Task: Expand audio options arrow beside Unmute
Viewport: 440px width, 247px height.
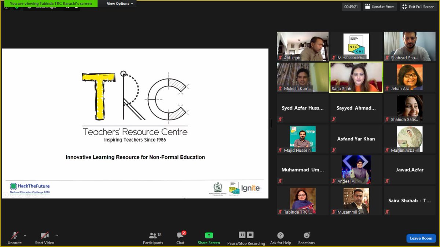Action: click(x=25, y=235)
